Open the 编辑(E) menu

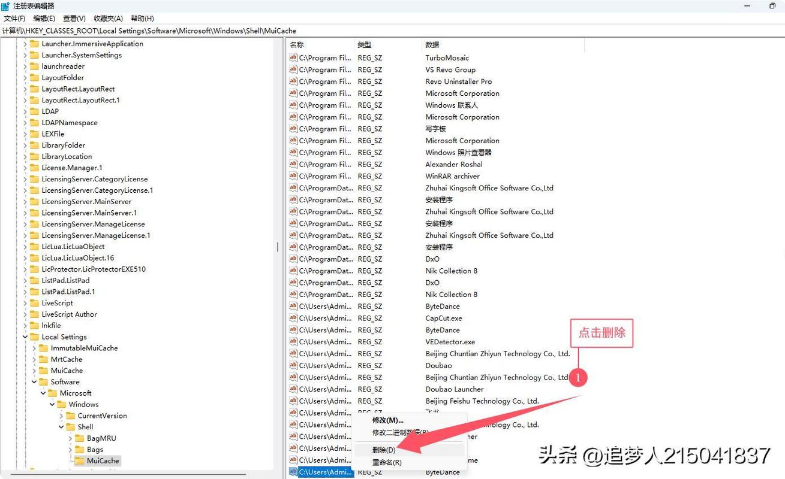[x=44, y=19]
